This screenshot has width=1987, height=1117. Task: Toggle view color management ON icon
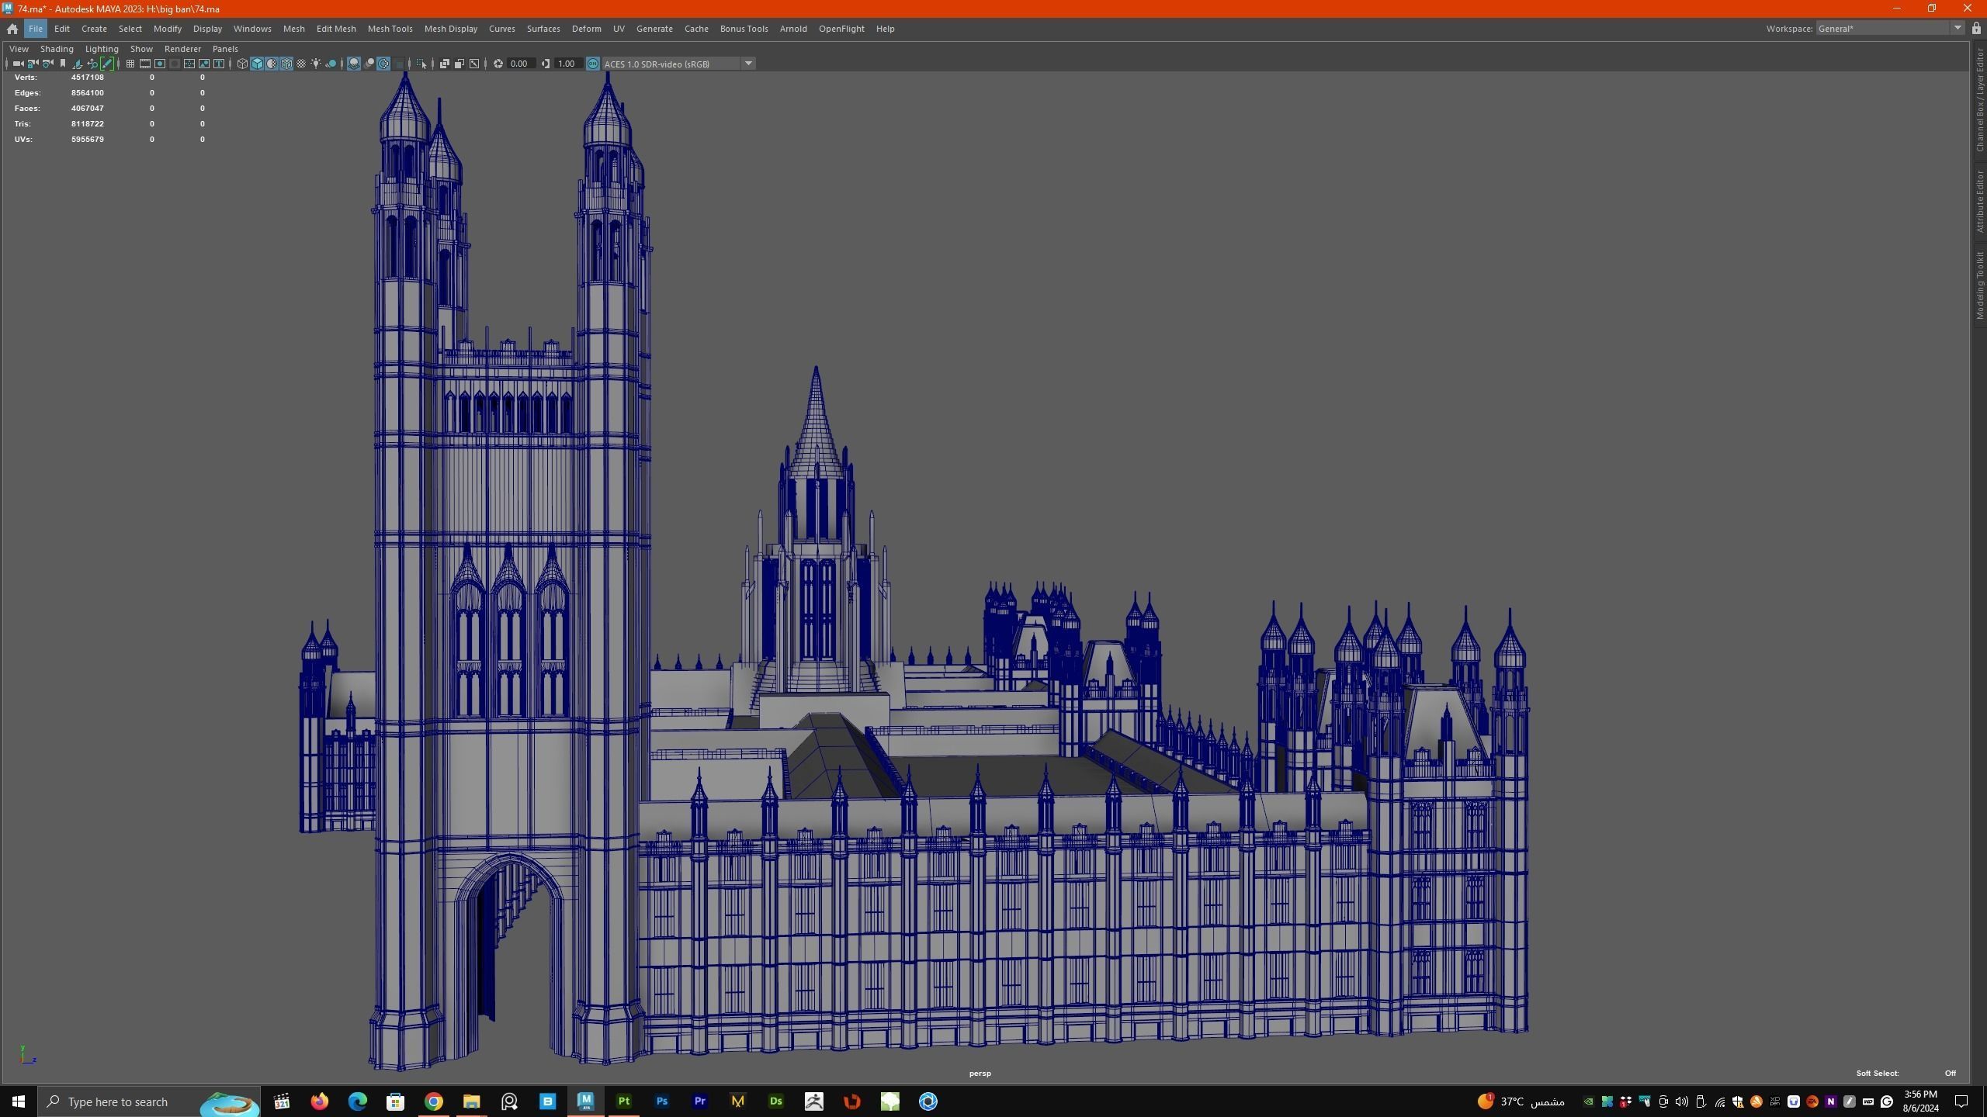(592, 64)
